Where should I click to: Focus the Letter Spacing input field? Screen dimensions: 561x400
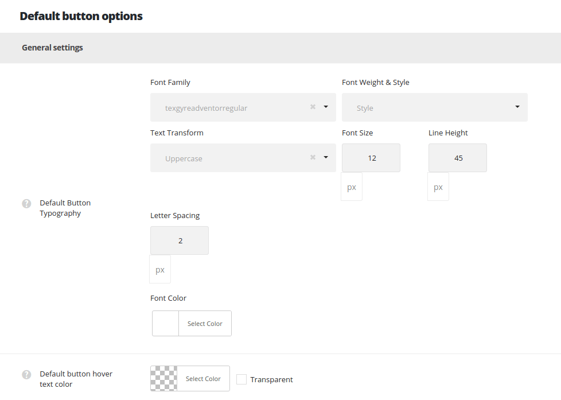pyautogui.click(x=180, y=240)
